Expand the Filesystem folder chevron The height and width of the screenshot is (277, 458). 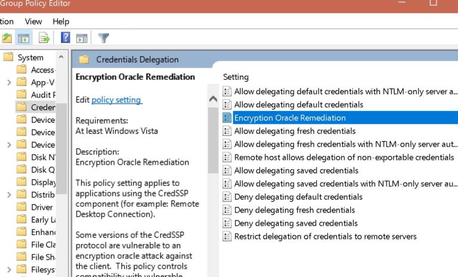tap(10, 269)
